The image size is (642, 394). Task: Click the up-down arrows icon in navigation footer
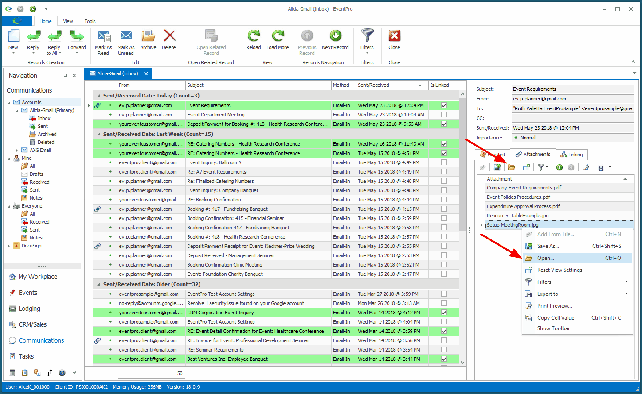click(50, 373)
